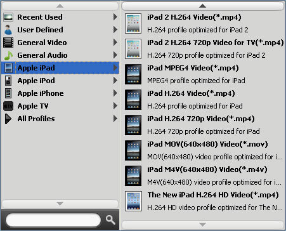Click the Apple iPod device icon
Viewport: 286px width, 231px height.
coord(8,81)
